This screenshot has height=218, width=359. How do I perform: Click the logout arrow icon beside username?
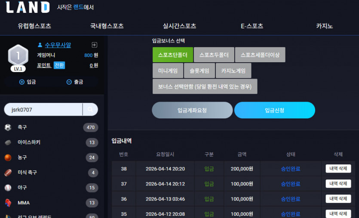(94, 45)
